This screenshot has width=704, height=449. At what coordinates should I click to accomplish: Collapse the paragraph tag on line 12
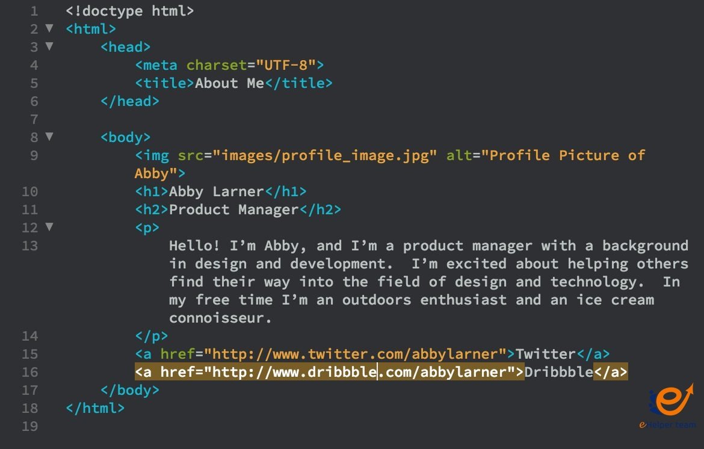(x=49, y=227)
